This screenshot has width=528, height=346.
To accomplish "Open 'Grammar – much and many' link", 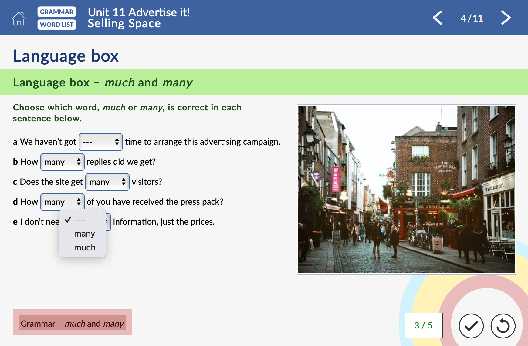I will coord(72,324).
